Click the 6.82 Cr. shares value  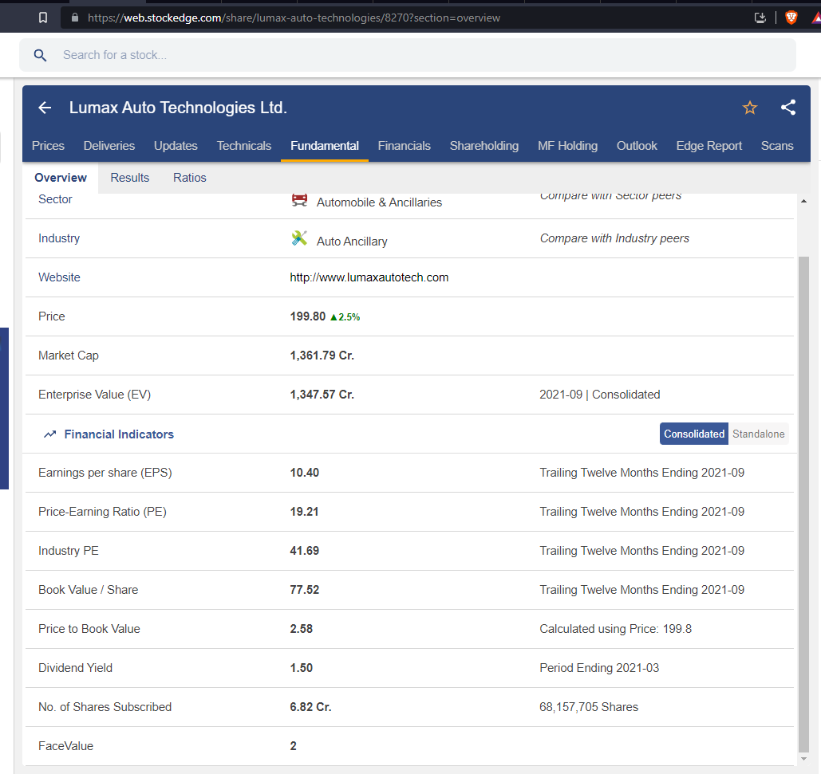[311, 707]
